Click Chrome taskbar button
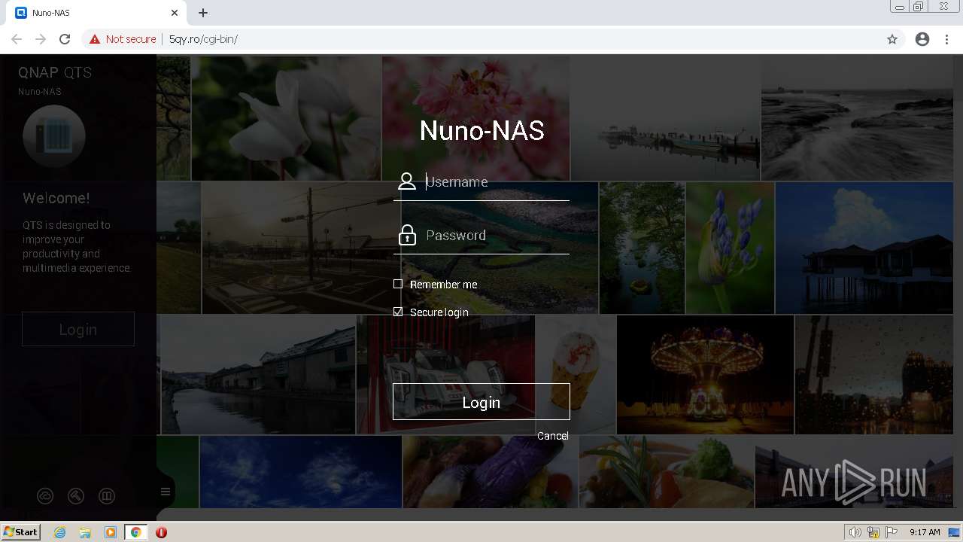The height and width of the screenshot is (542, 963). [136, 532]
